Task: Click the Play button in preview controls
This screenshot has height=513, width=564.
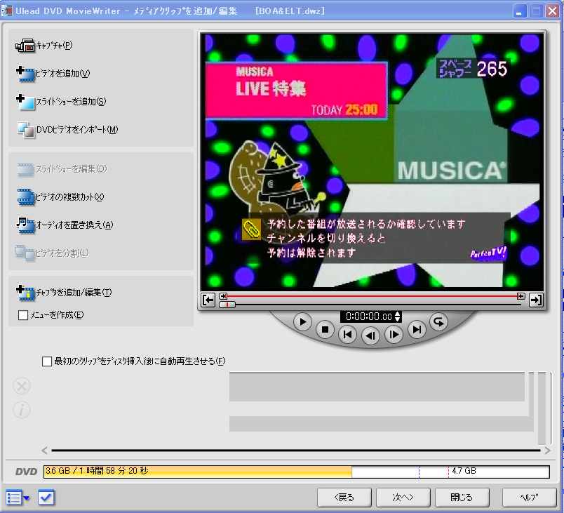Action: 302,321
